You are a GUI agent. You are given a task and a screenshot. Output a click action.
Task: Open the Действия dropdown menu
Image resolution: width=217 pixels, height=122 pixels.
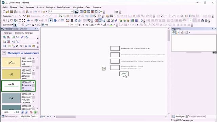pos(8,25)
